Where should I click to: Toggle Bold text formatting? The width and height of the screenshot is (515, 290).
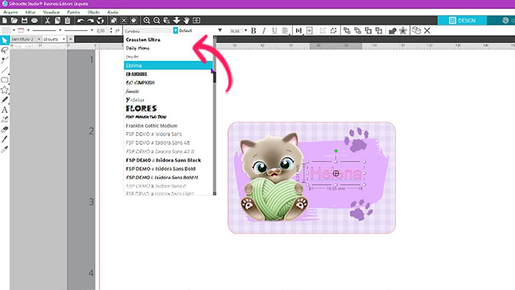point(255,31)
